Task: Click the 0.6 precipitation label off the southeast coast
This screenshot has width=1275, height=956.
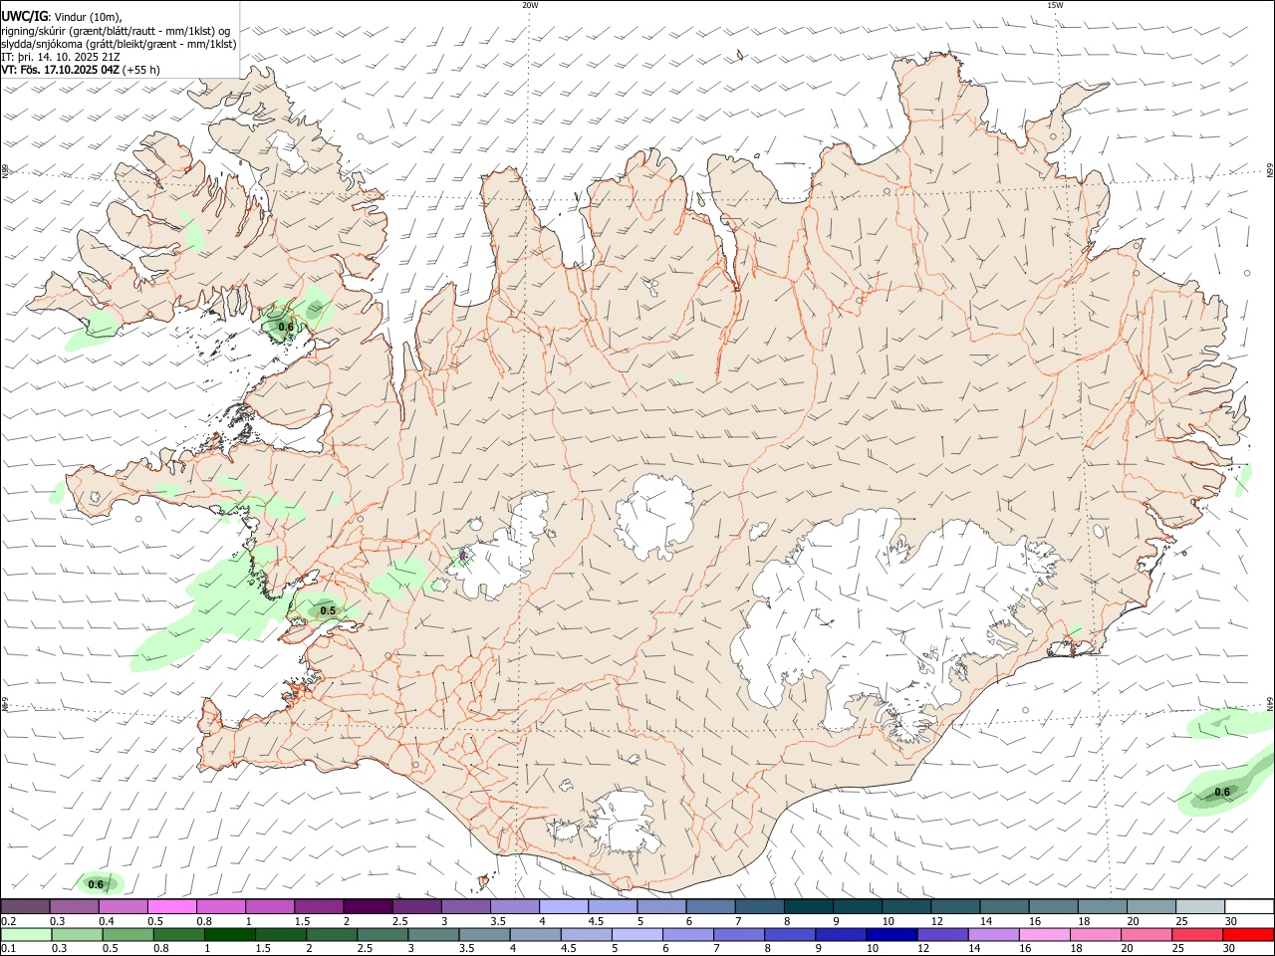Action: 1222,793
